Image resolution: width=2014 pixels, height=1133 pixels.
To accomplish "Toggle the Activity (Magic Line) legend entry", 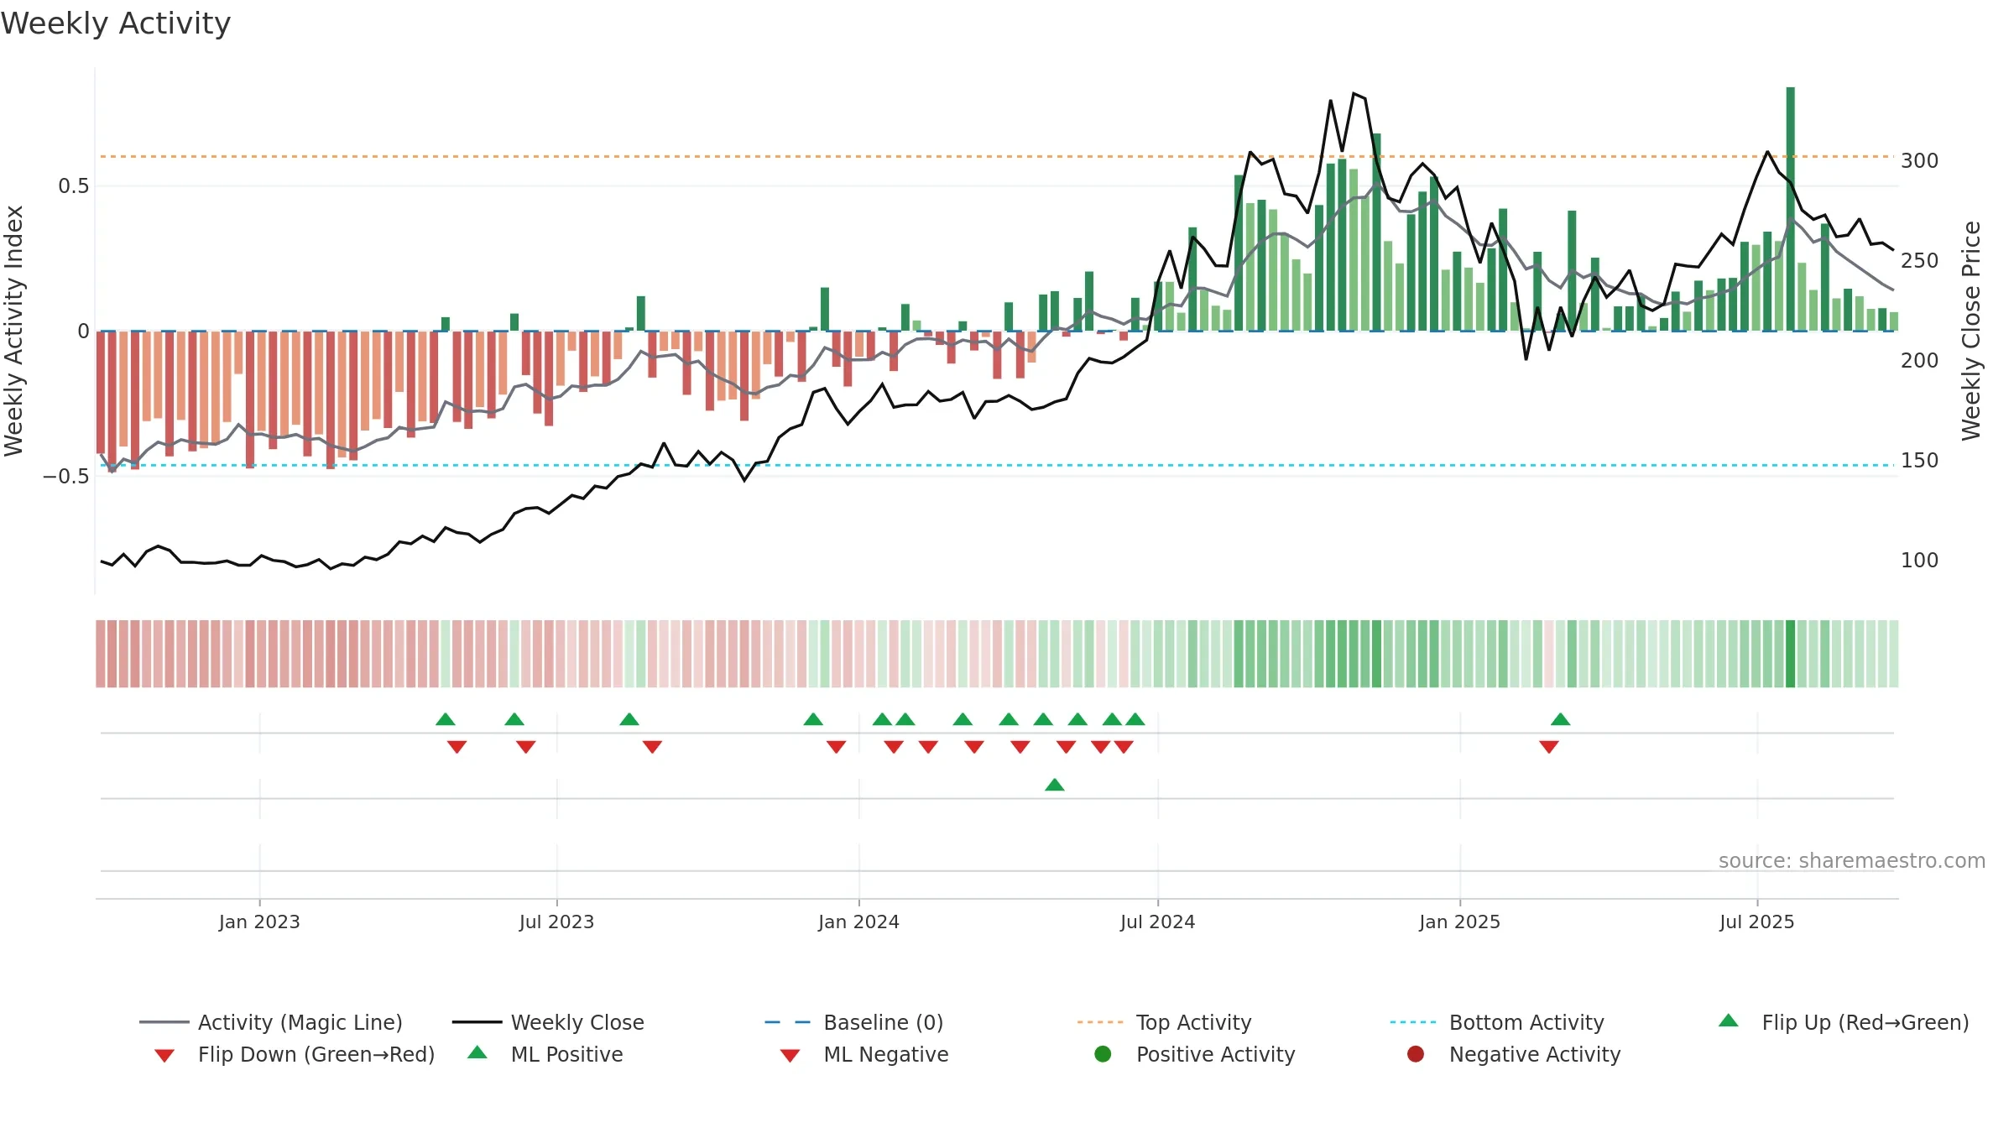I will pos(270,1022).
